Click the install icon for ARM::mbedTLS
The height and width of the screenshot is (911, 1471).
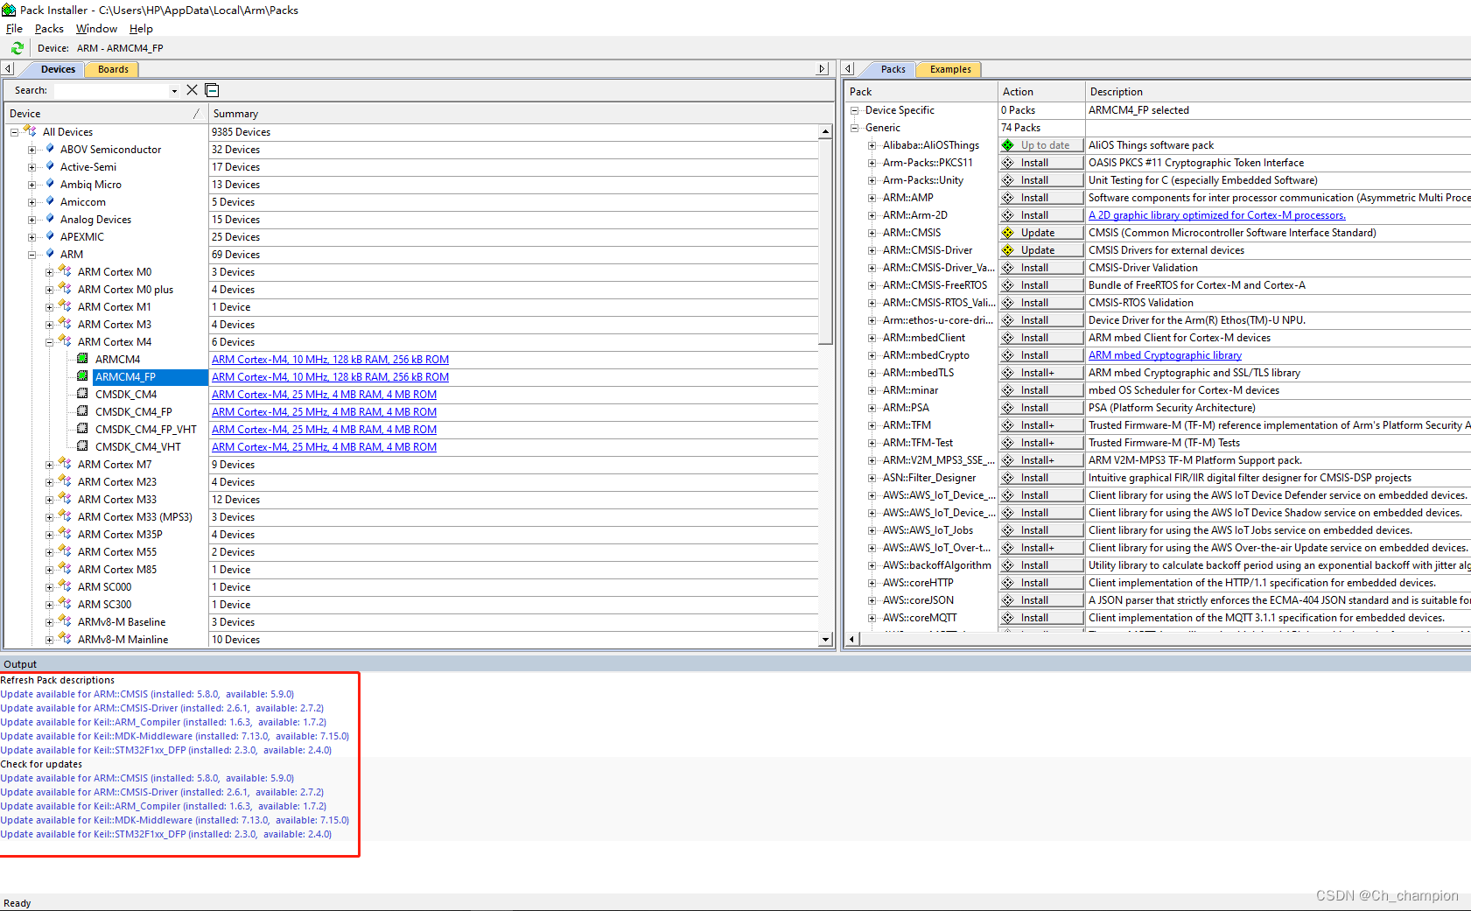[x=1008, y=373]
